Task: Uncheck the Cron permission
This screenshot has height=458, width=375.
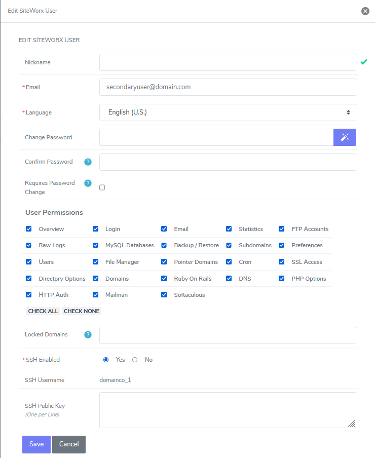Action: pyautogui.click(x=229, y=261)
